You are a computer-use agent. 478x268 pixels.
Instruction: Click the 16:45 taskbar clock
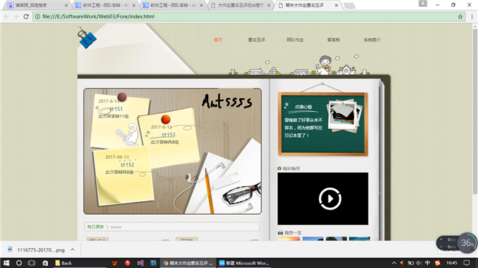pos(451,263)
